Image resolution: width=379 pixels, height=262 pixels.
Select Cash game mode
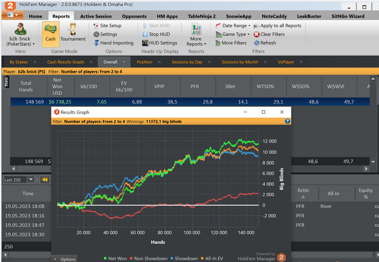click(x=50, y=34)
